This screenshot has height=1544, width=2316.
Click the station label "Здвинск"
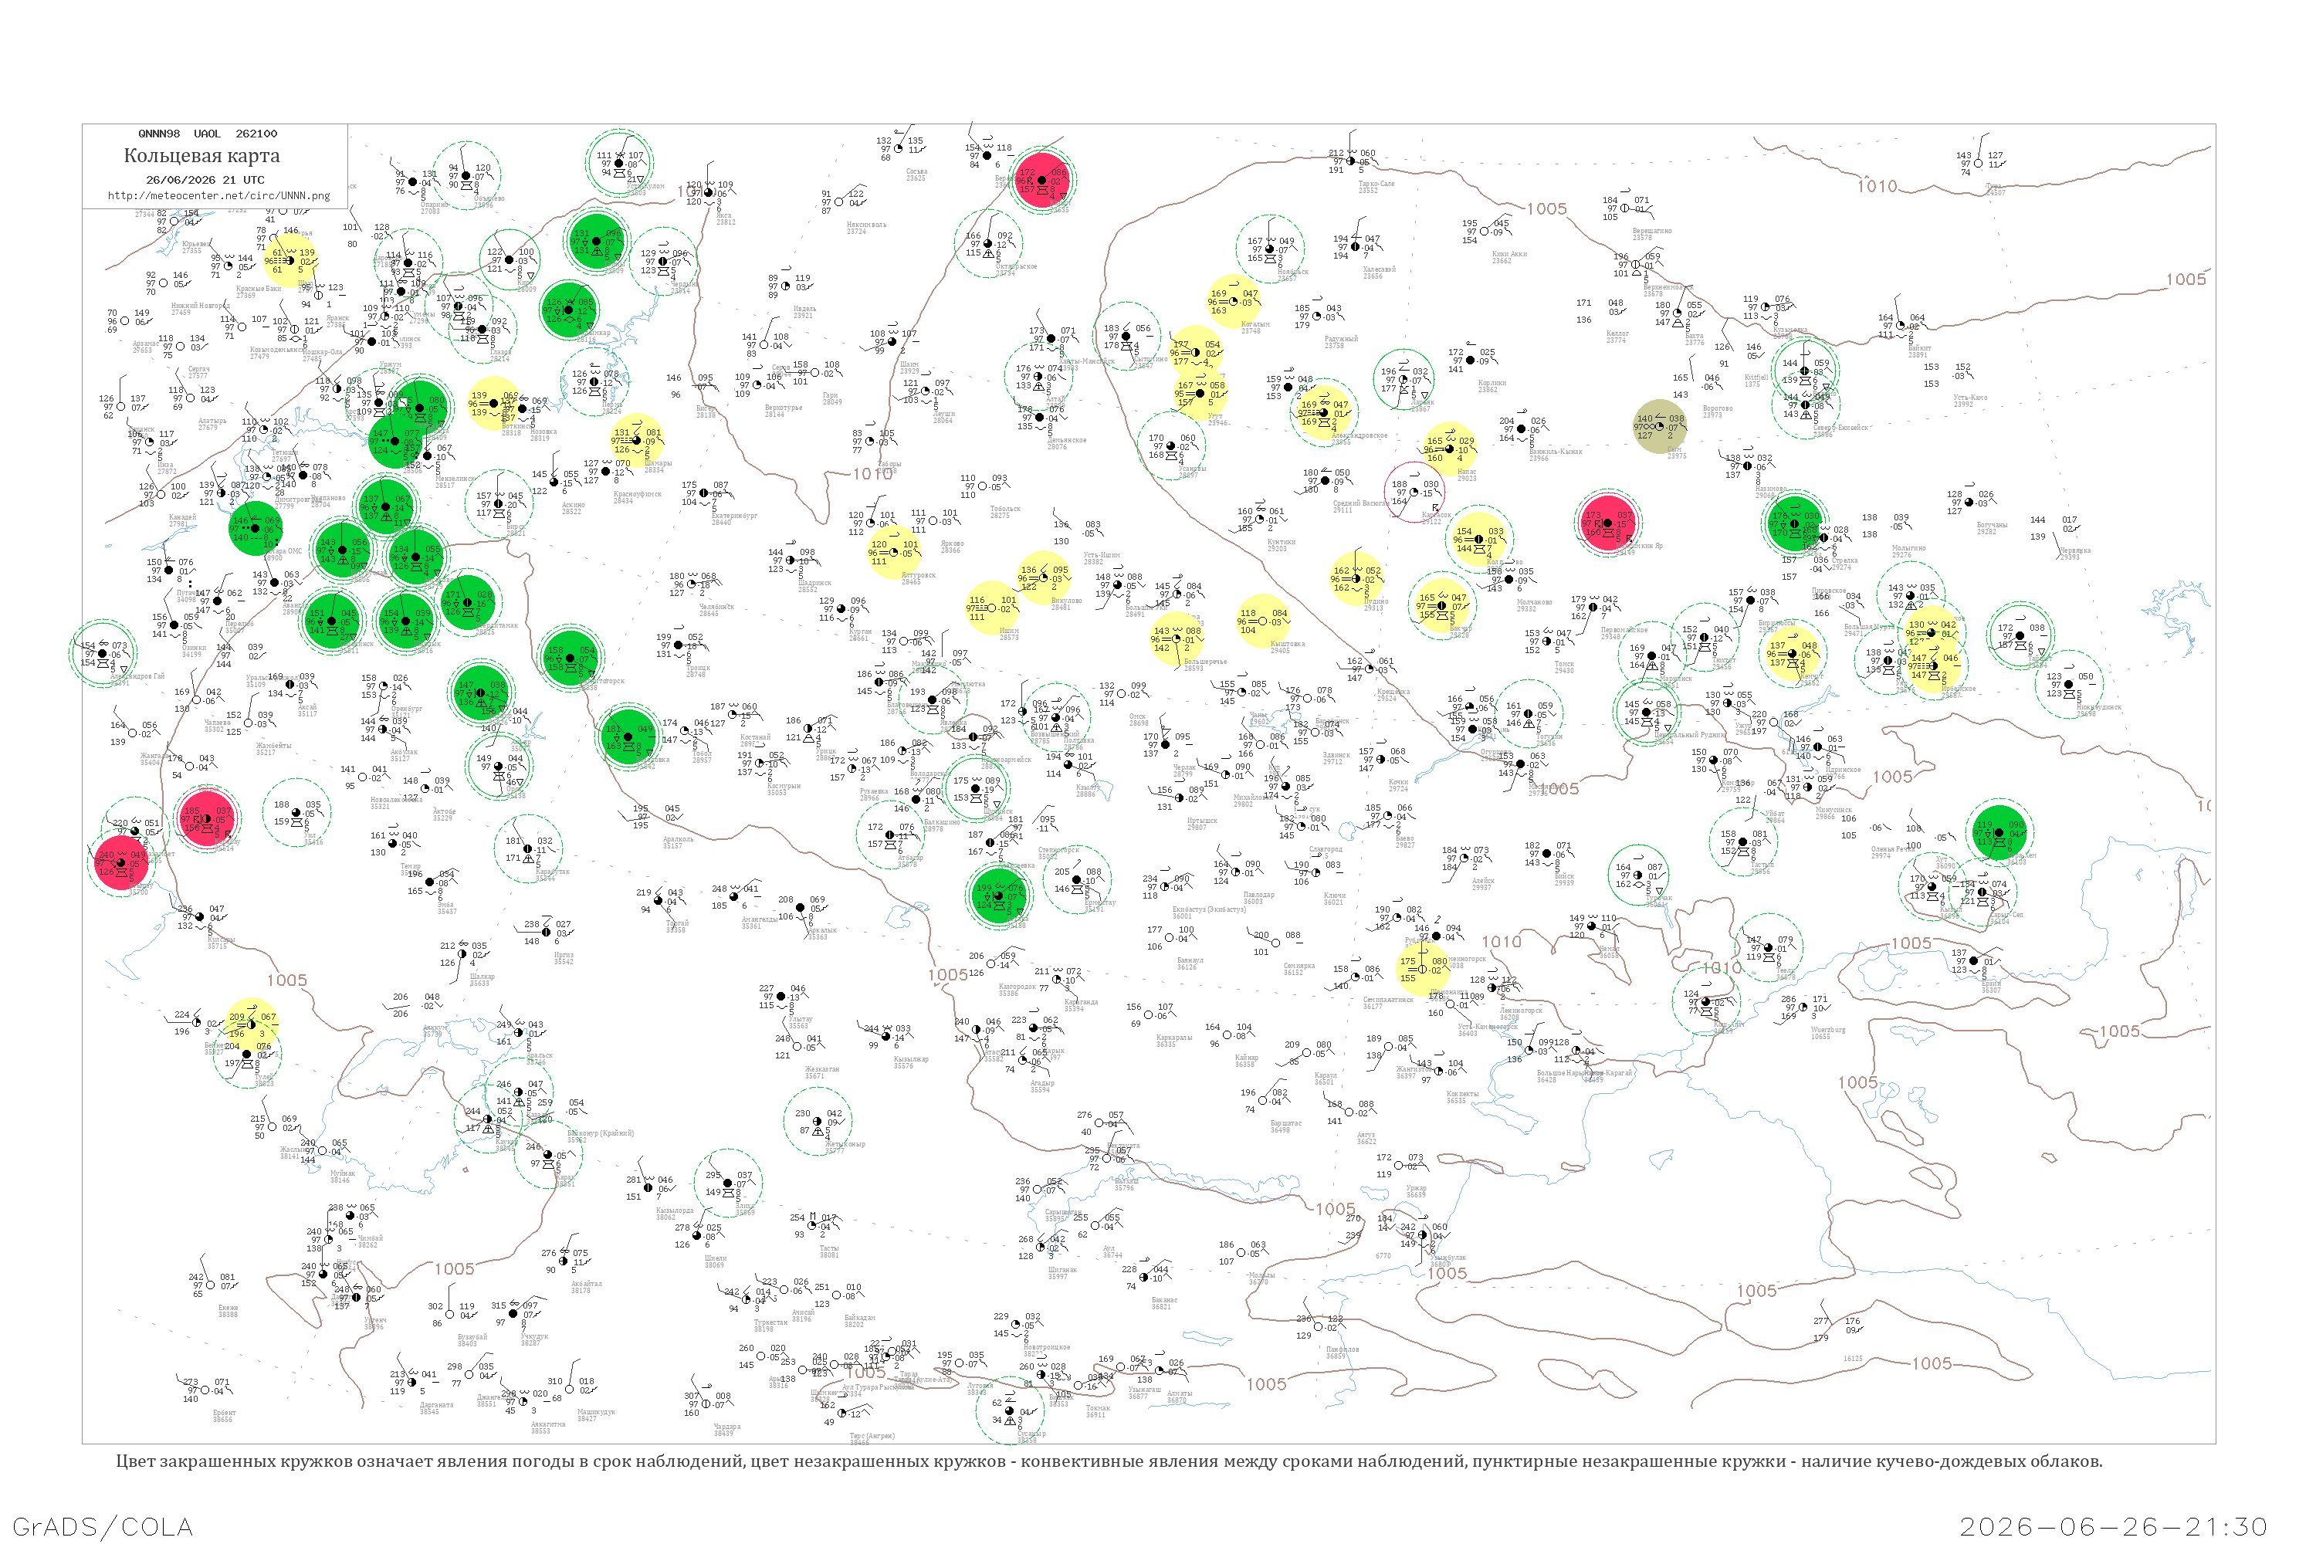pos(1336,757)
